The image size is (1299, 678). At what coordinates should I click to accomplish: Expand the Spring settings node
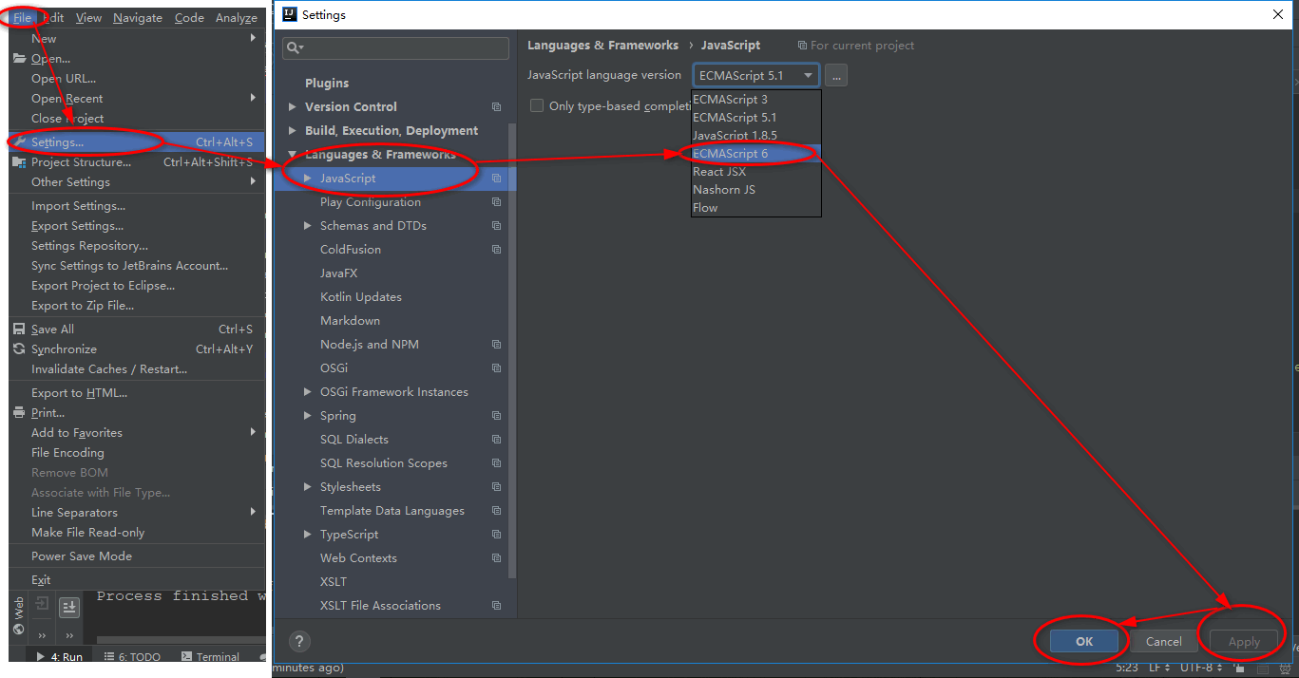click(x=308, y=416)
